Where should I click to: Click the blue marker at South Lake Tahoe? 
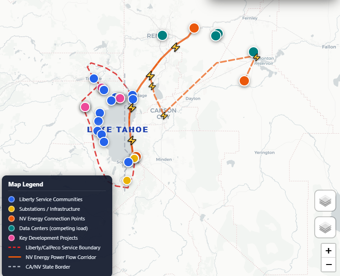click(x=128, y=162)
